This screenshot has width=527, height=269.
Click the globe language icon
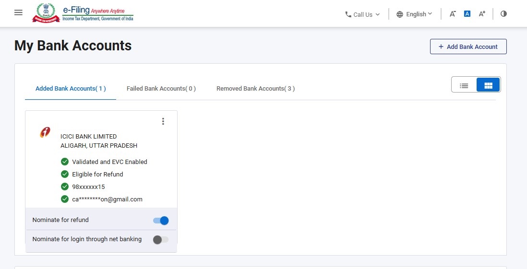coord(400,14)
